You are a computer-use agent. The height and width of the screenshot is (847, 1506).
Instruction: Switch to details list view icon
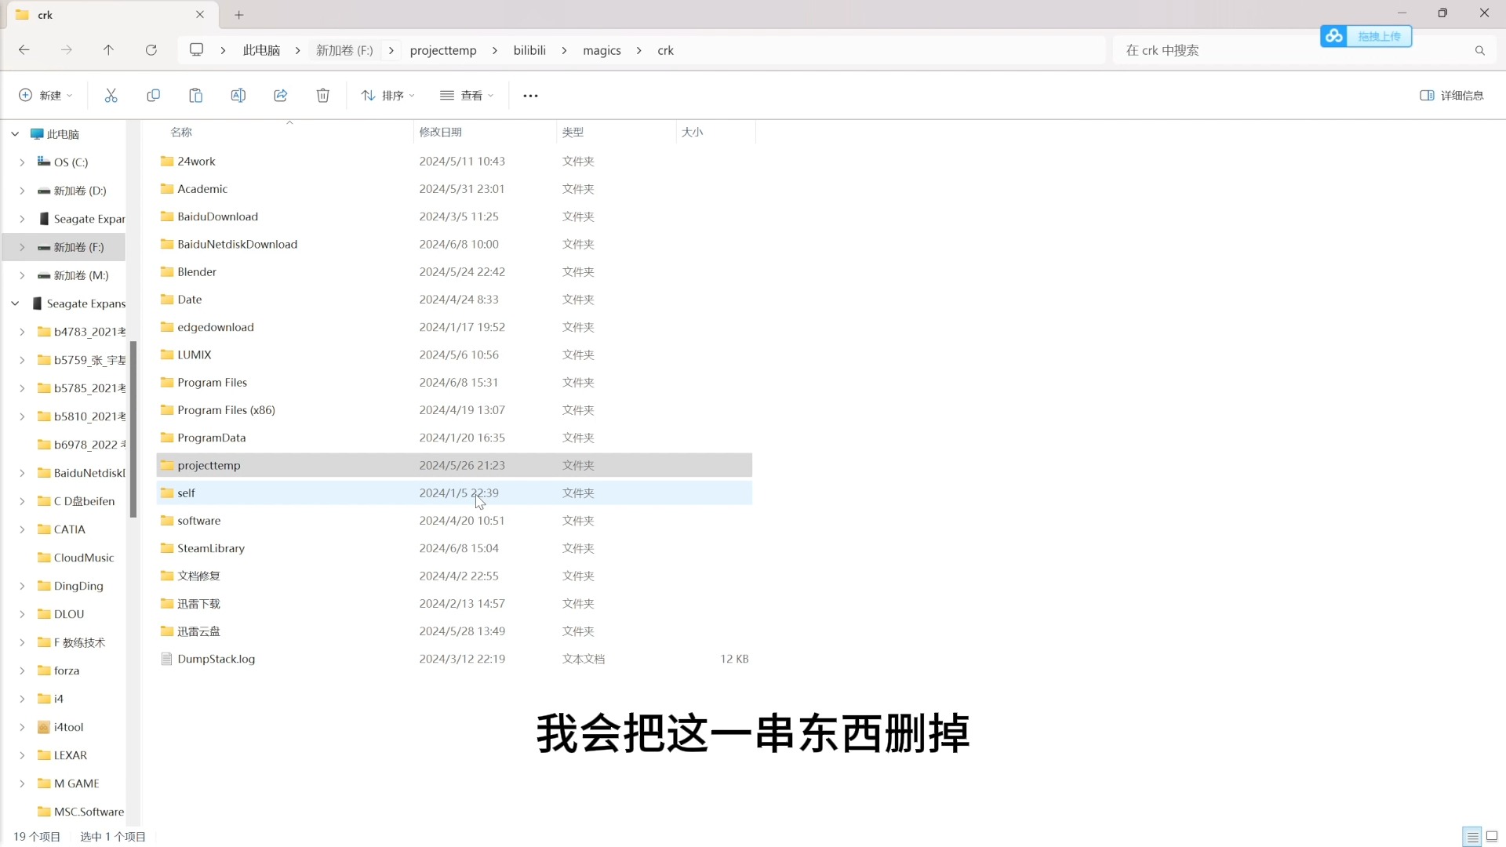coord(1472,836)
